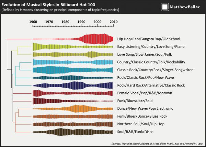Choose the Easy Listening/Country/Love Song/Piano label
The width and height of the screenshot is (206, 147).
[151, 46]
